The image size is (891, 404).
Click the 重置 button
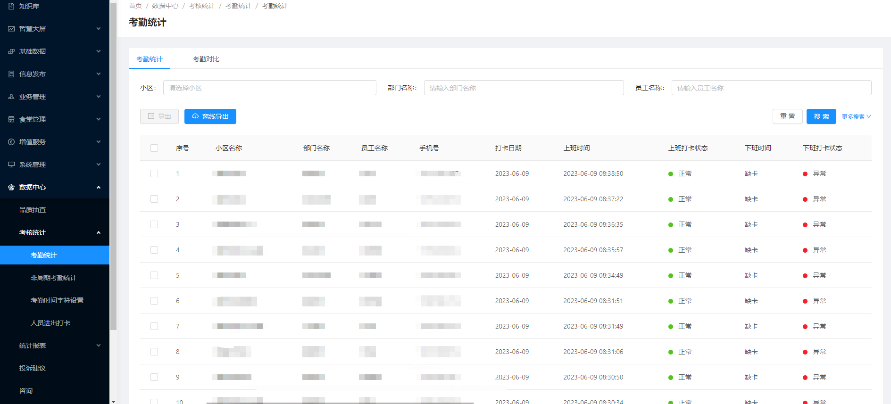(x=788, y=116)
